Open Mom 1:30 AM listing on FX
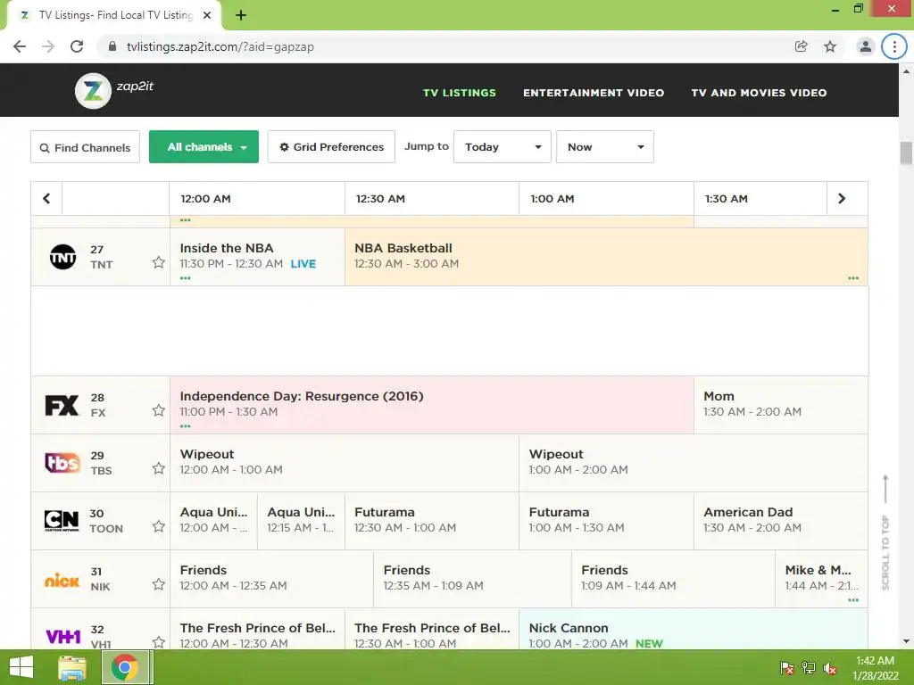The height and width of the screenshot is (685, 914). tap(780, 405)
